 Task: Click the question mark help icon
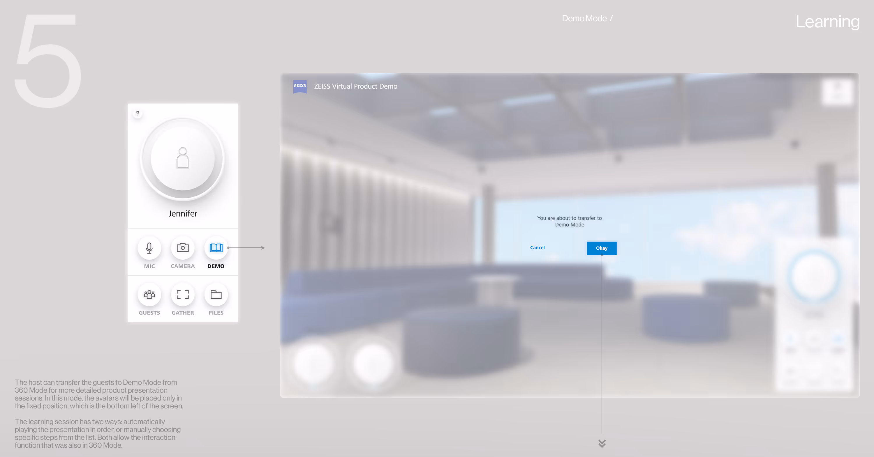point(138,113)
